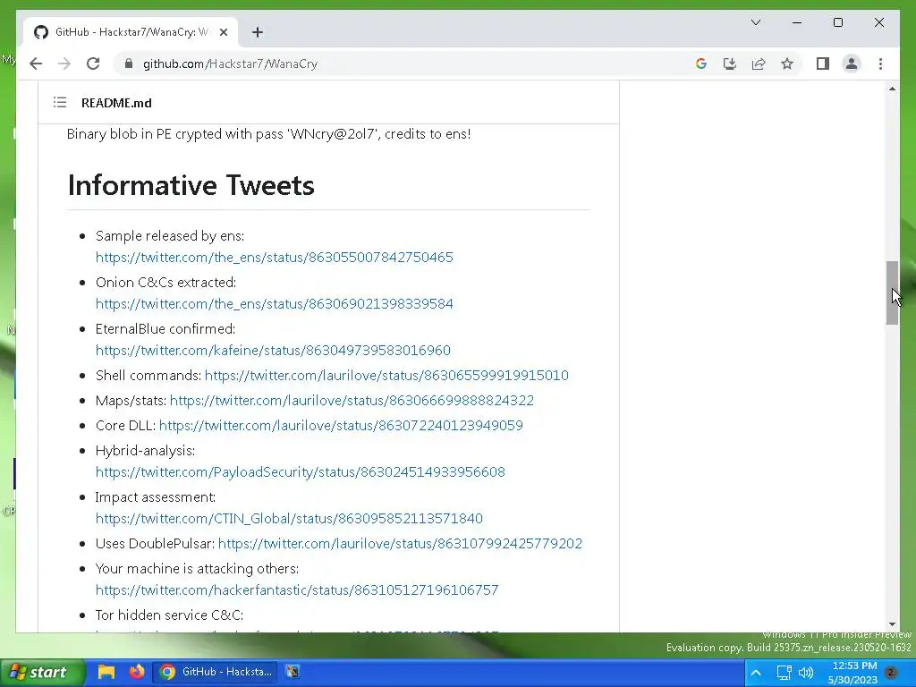Viewport: 916px width, 687px height.
Task: Open a new browser tab
Action: pyautogui.click(x=258, y=32)
